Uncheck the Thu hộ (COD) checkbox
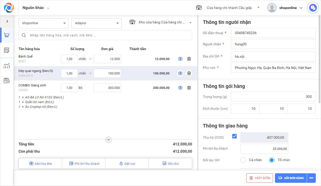321x186 pixels. click(234, 136)
